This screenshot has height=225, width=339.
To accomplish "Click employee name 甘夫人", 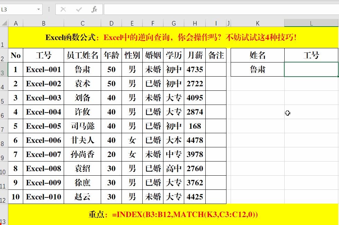I will (82, 140).
